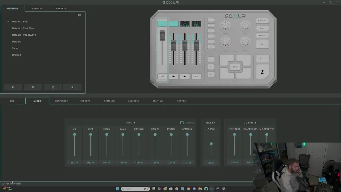Select the Sleep profile
The image size is (341, 192).
tap(15, 48)
